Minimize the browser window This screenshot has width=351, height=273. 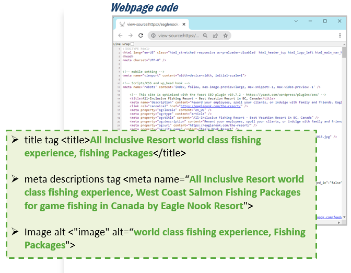pos(310,21)
